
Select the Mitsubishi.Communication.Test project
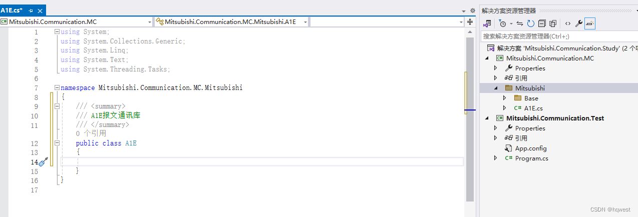(555, 118)
